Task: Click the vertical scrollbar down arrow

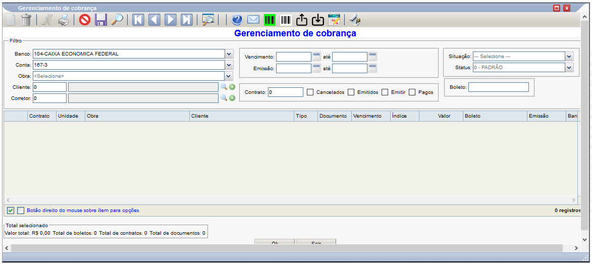Action: tap(585, 239)
